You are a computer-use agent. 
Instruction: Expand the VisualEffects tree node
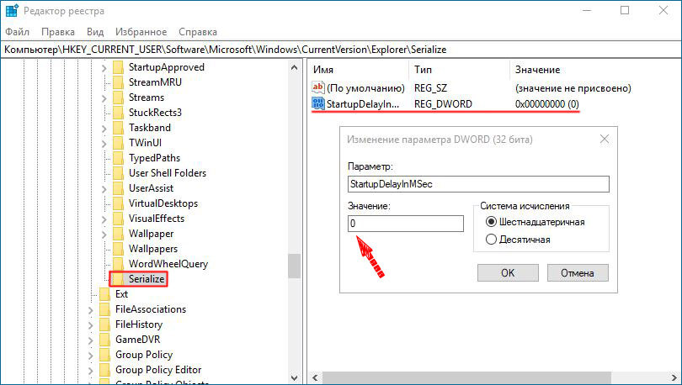[x=104, y=219]
